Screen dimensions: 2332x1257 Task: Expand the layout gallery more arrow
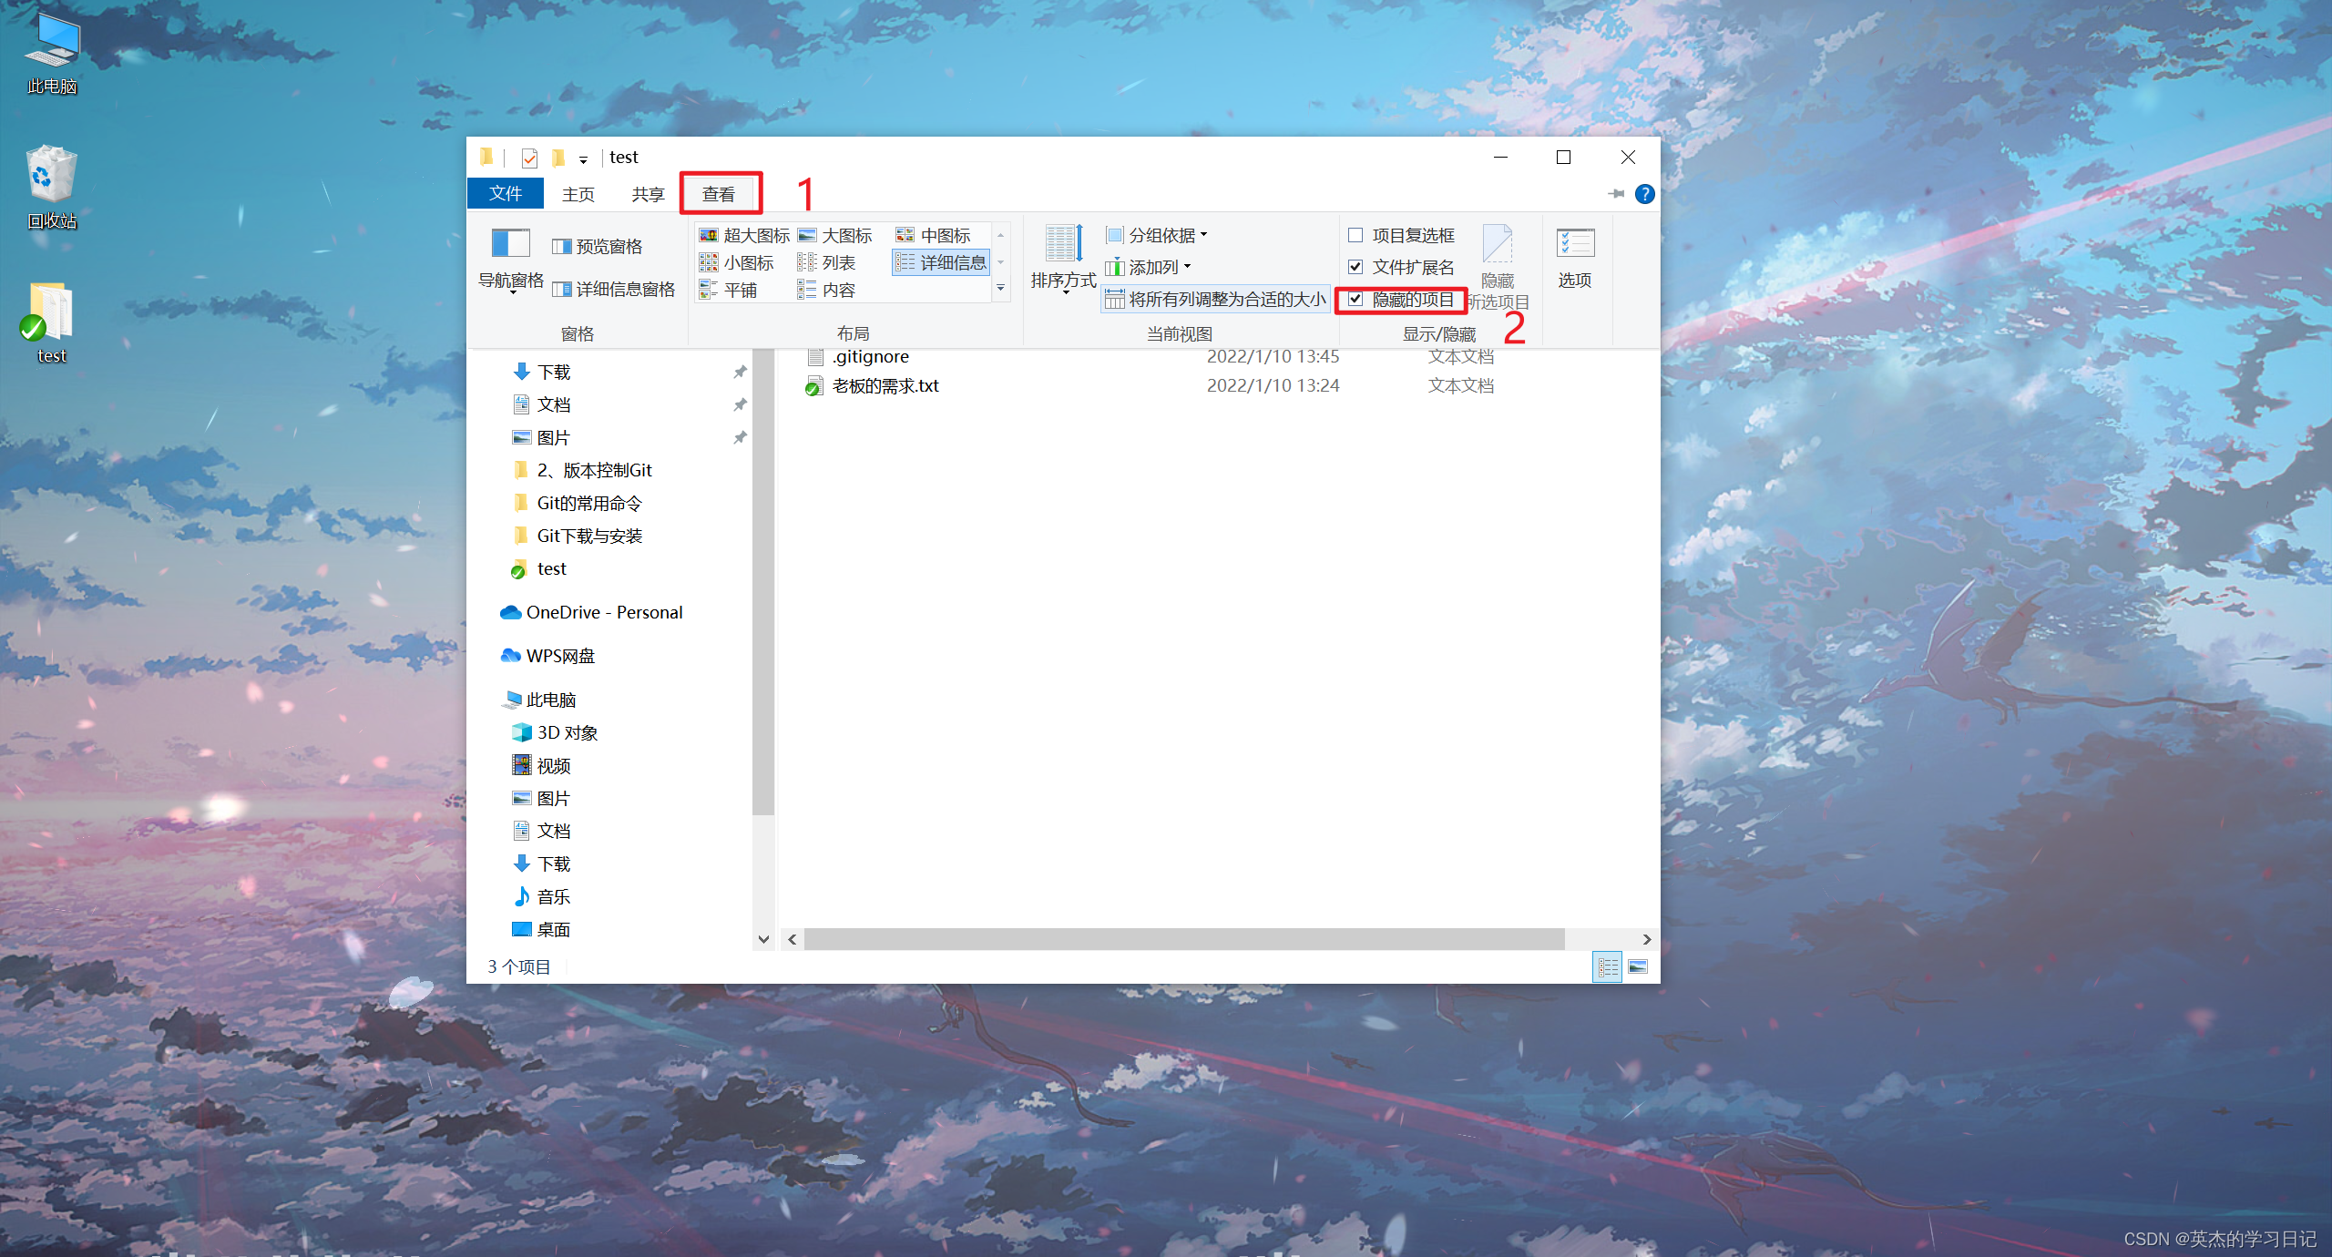1001,289
